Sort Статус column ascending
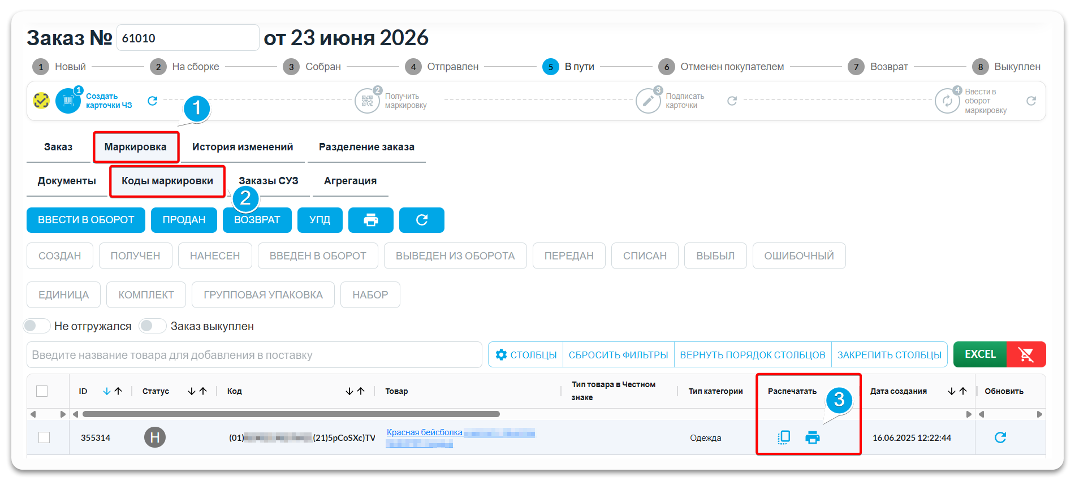The image size is (1075, 481). click(203, 391)
